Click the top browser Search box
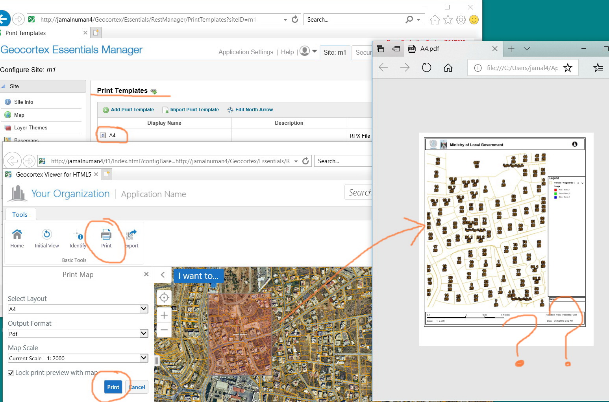Screen dimensions: 609x402 coord(354,19)
